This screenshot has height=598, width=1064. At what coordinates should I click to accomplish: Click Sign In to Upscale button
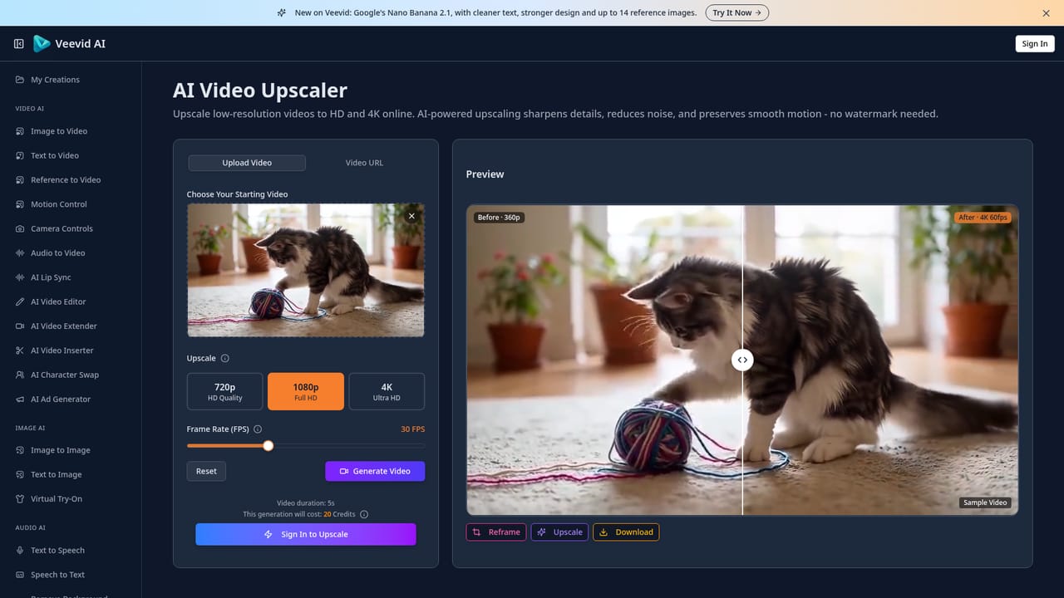click(x=306, y=534)
